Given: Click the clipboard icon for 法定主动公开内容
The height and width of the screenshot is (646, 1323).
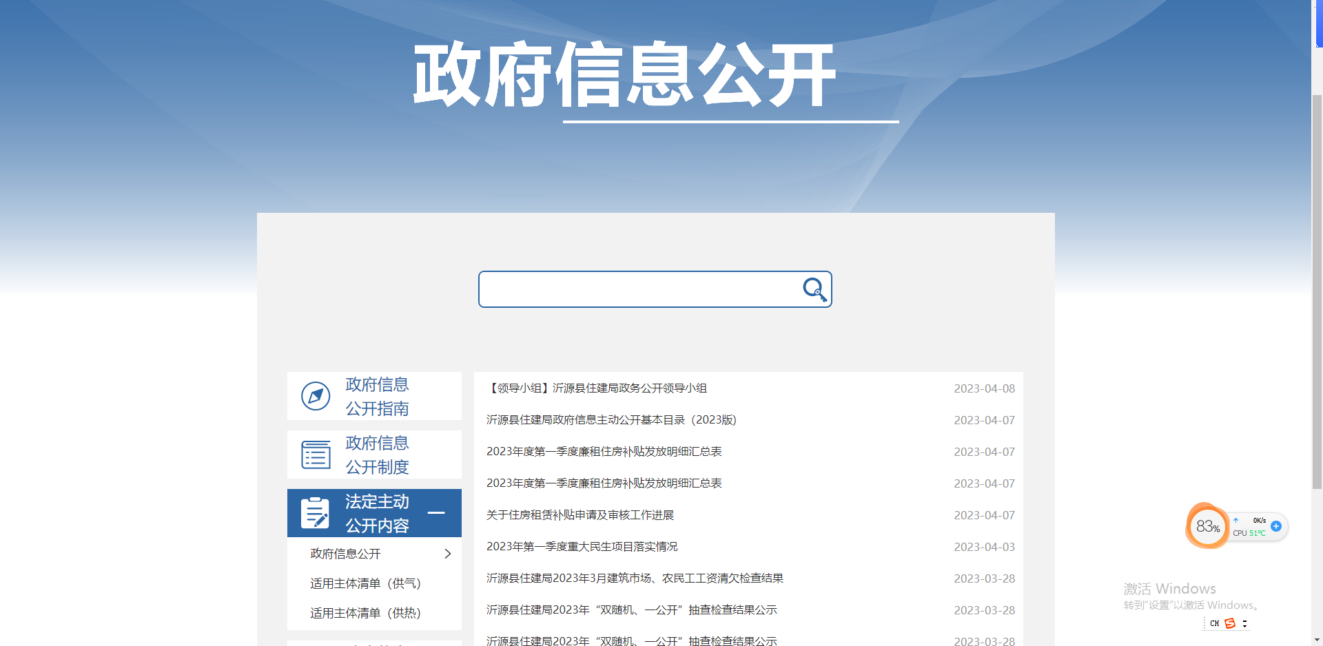Looking at the screenshot, I should [316, 513].
